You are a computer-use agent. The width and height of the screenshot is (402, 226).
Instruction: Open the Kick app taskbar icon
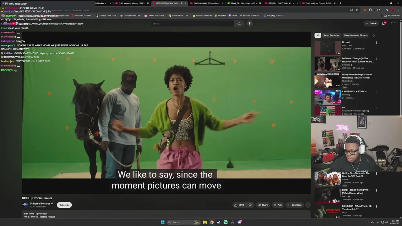click(225, 222)
